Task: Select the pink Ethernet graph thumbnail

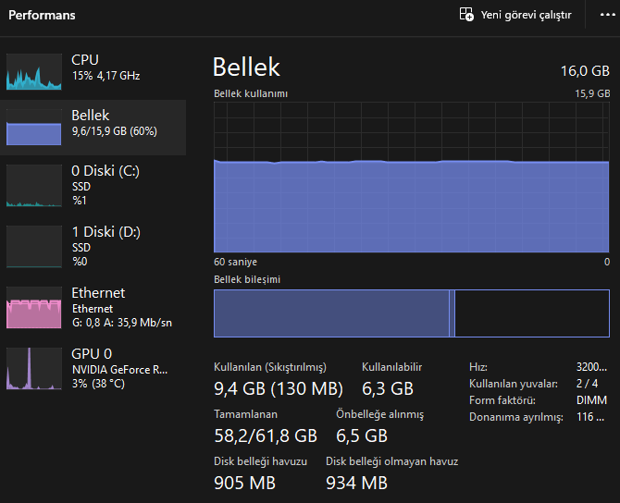Action: click(x=34, y=308)
